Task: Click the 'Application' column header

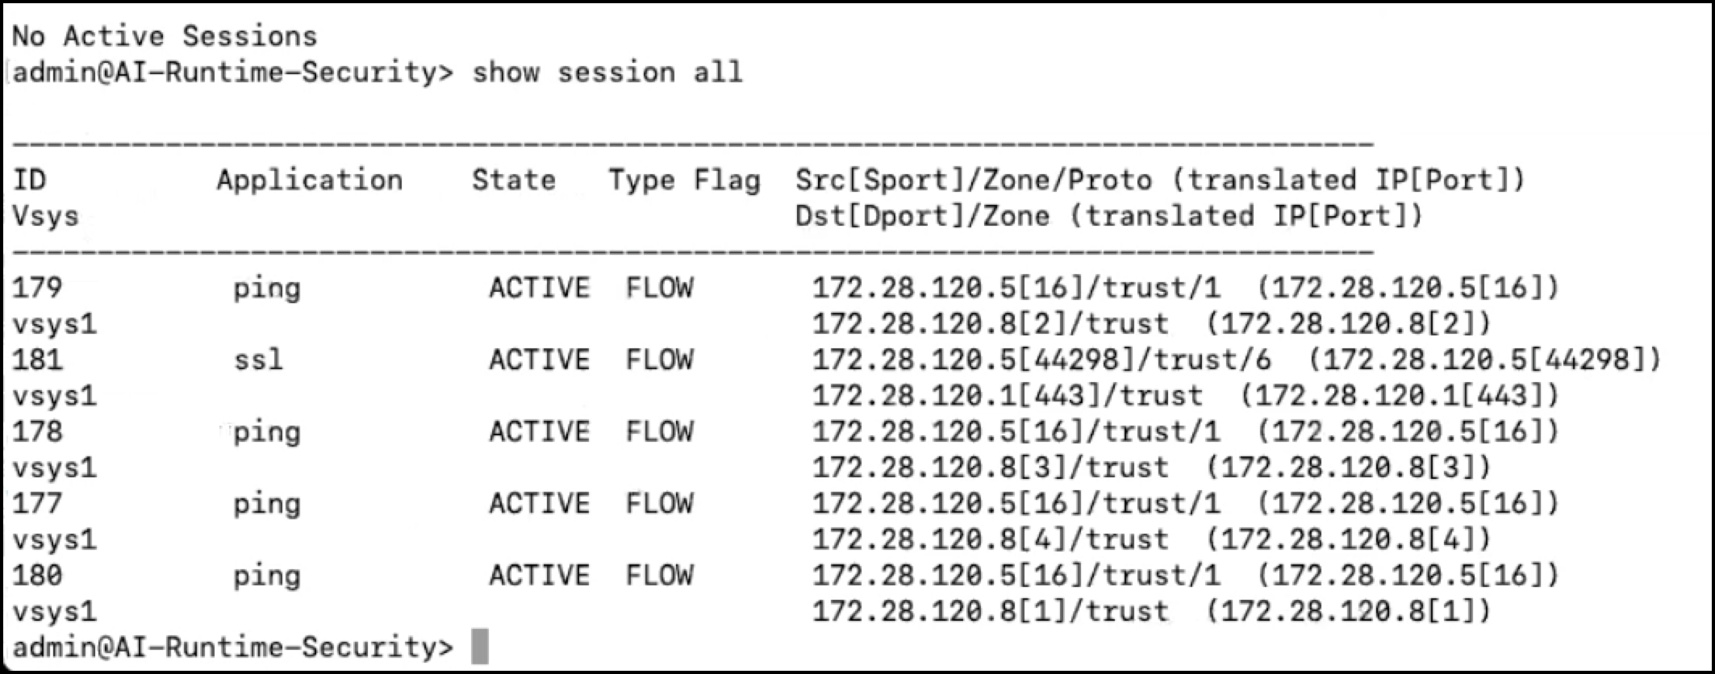Action: point(310,180)
